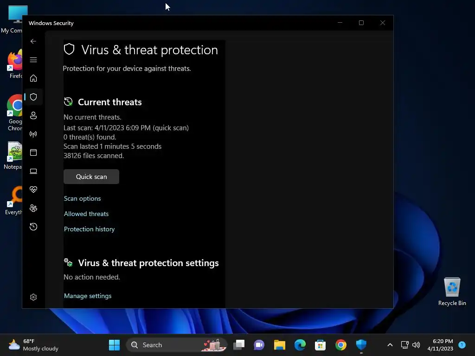The image size is (475, 356).
Task: Open Account protection person icon
Action: pyautogui.click(x=33, y=115)
